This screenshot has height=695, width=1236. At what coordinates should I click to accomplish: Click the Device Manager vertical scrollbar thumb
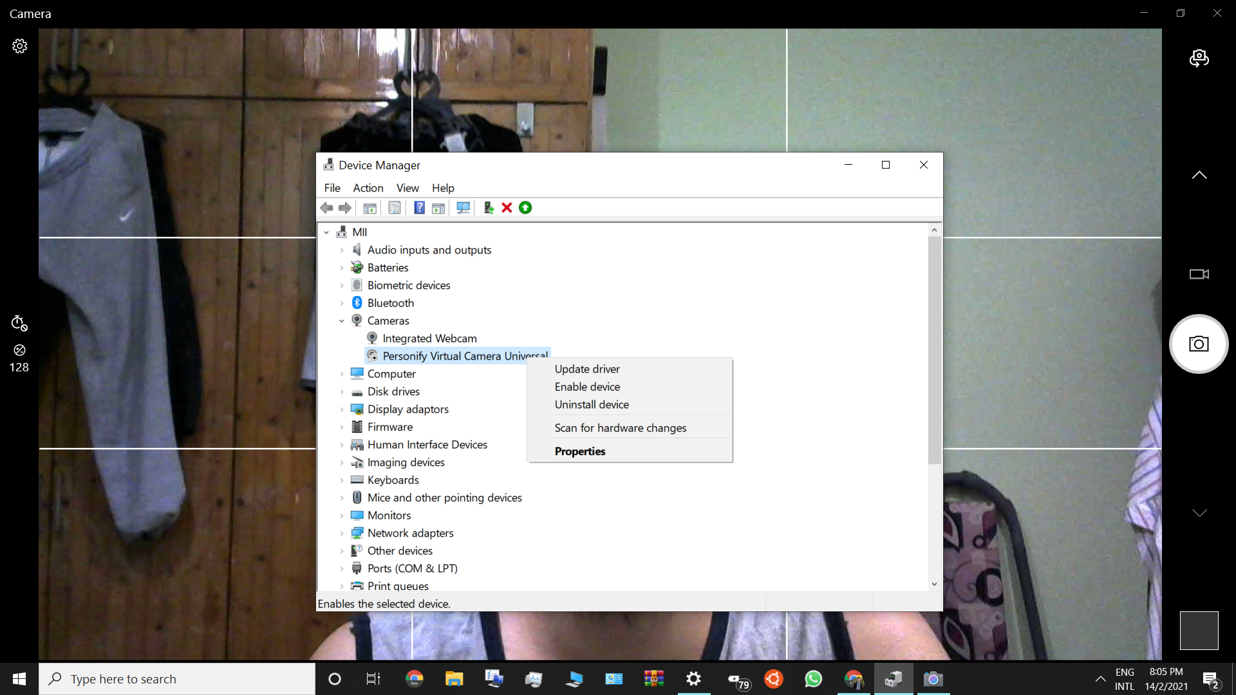934,351
